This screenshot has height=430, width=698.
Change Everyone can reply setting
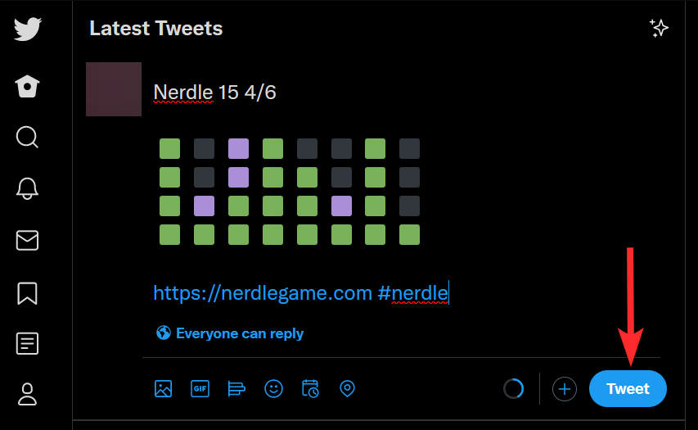[230, 333]
